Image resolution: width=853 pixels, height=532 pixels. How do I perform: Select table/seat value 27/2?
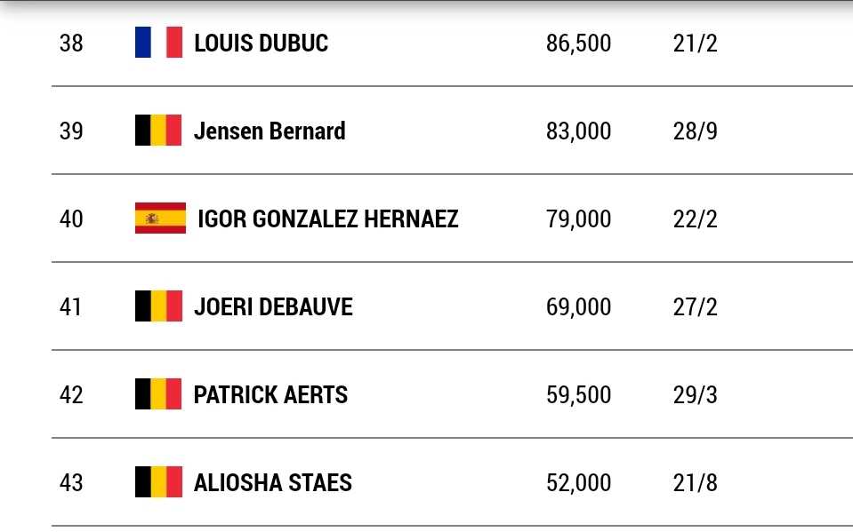tap(696, 307)
